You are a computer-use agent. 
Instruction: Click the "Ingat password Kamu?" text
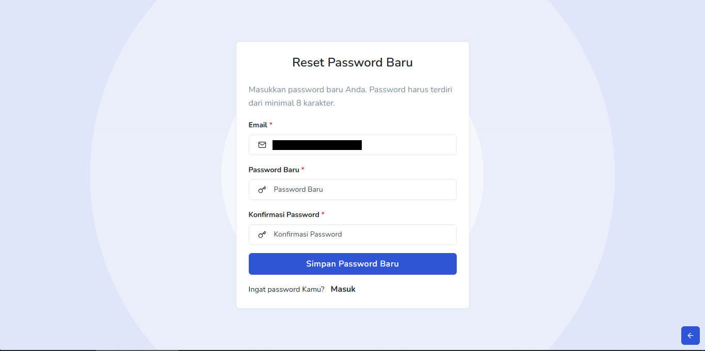pos(286,289)
